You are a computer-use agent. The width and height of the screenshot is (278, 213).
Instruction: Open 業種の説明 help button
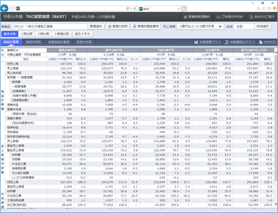118,27
